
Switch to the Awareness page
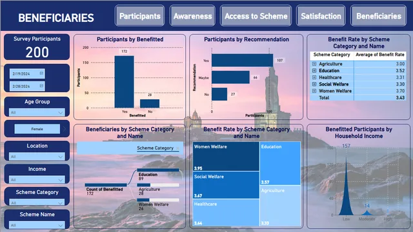[192, 16]
